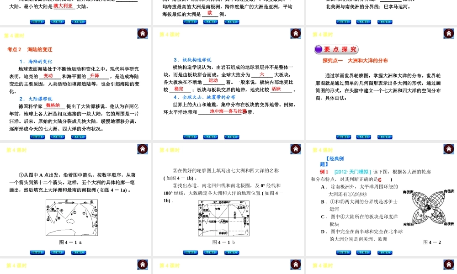
Task: Click 考点精讲 button under the 澳大利亚 slide
Action: (58, 22)
